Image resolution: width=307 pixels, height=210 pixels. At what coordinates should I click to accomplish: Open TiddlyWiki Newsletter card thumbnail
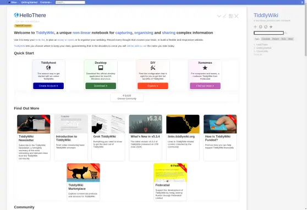coord(34,124)
